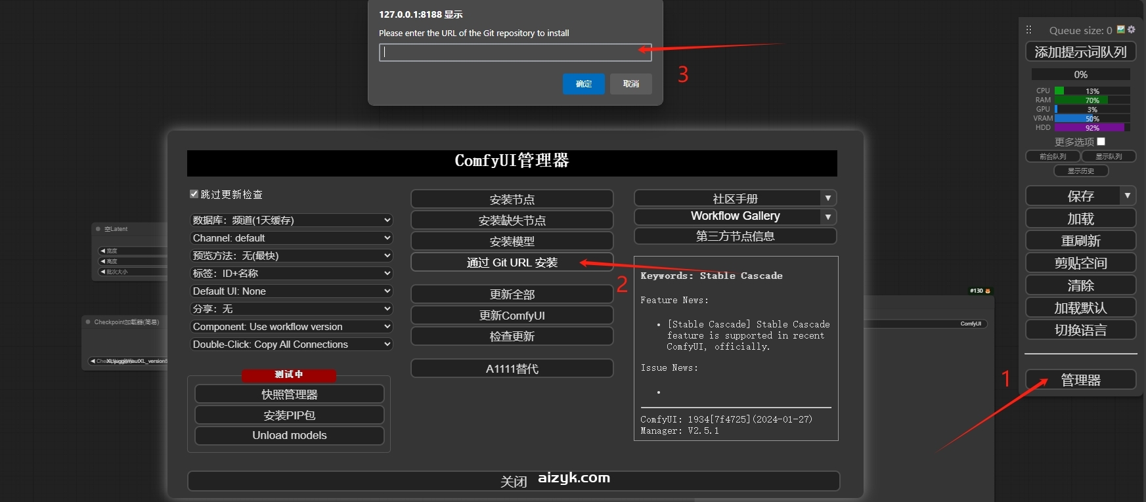This screenshot has width=1146, height=502.
Task: Click 通过 Git URL 安装 button
Action: click(512, 262)
